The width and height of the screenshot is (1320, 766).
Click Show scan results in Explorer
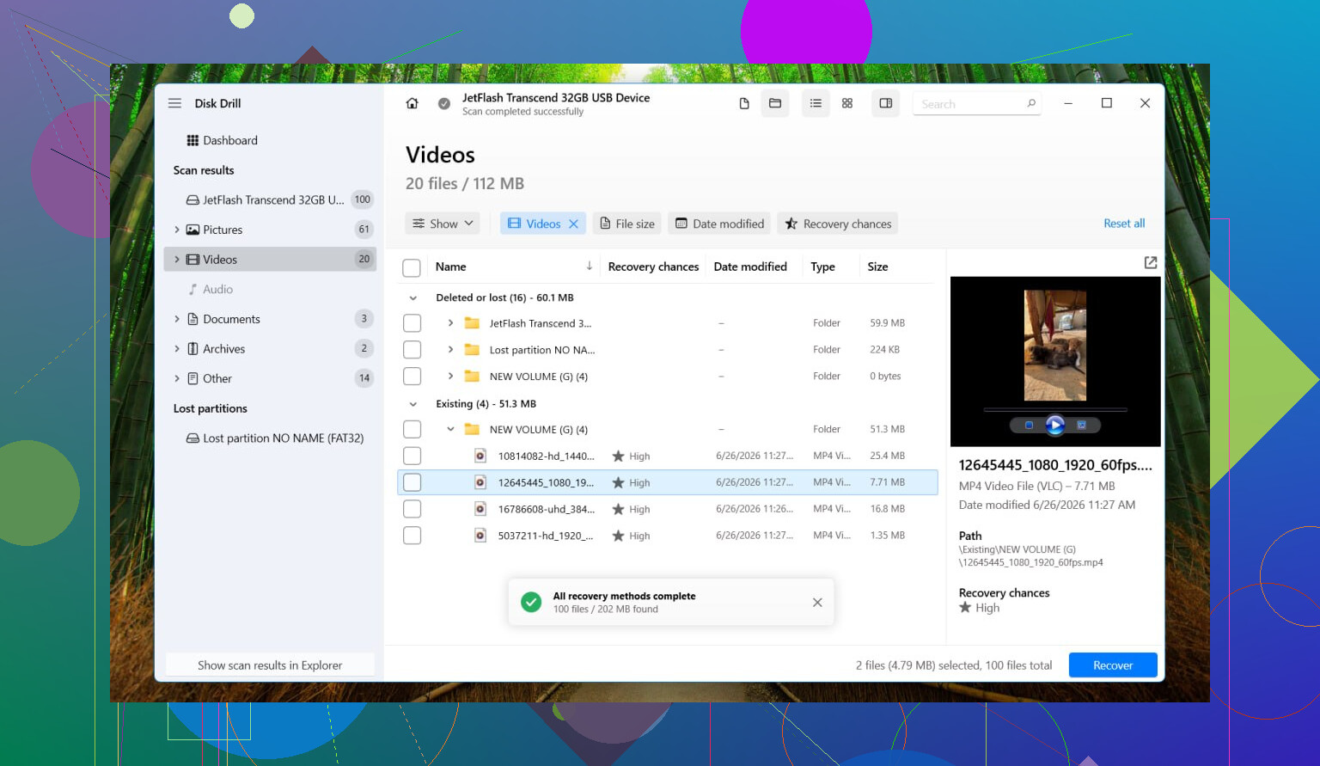270,665
